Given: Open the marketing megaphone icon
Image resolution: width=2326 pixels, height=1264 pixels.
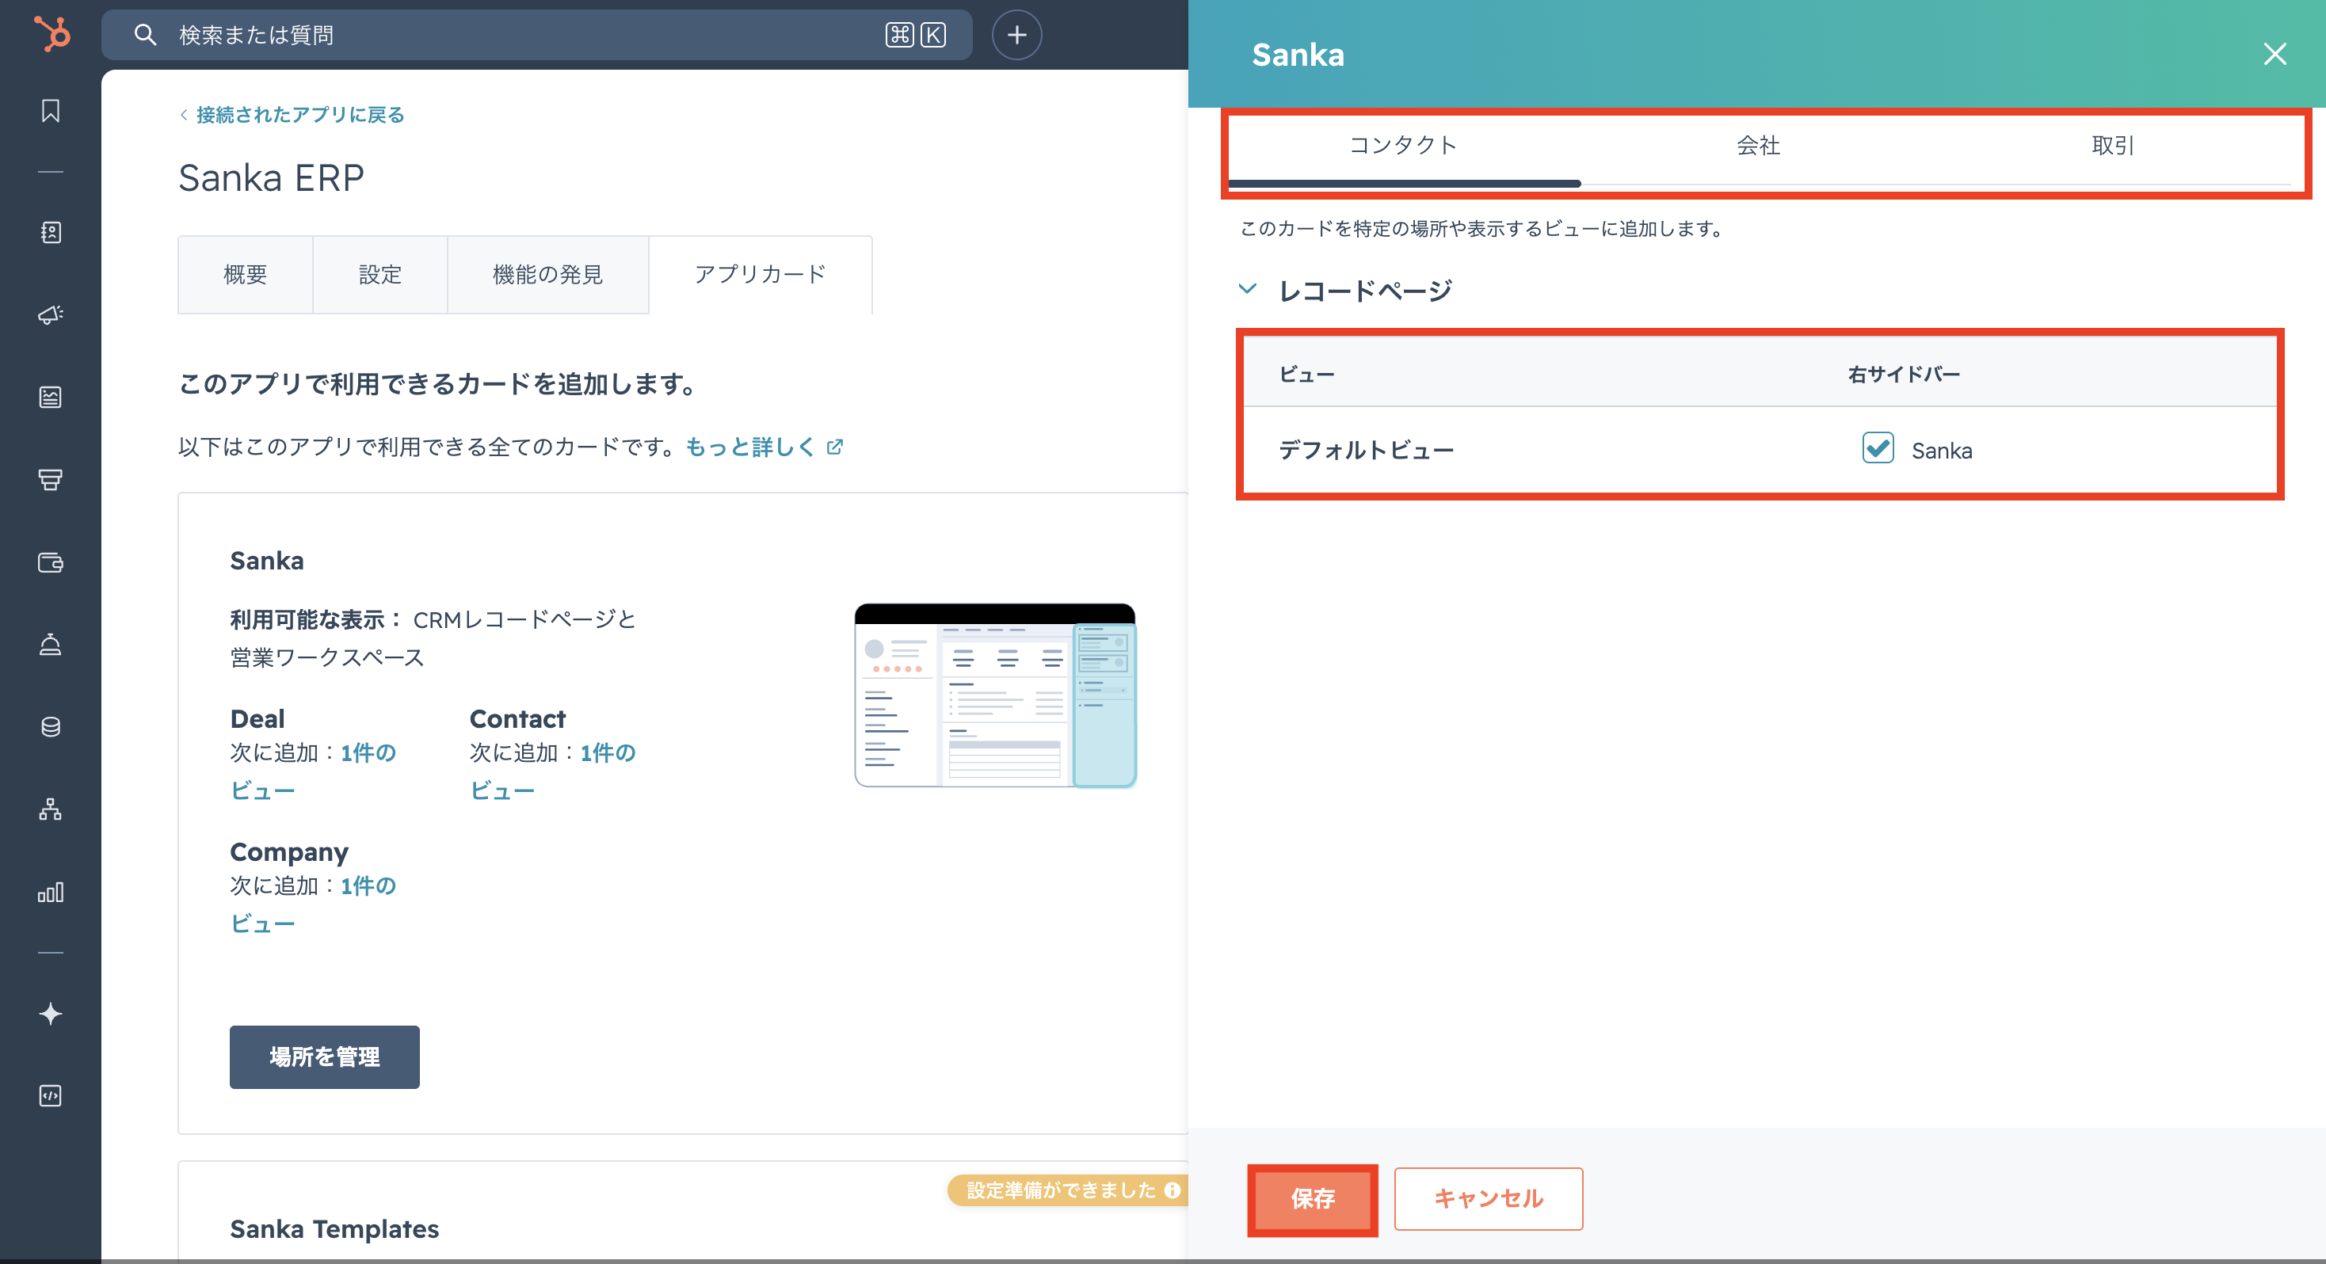Looking at the screenshot, I should tap(51, 314).
